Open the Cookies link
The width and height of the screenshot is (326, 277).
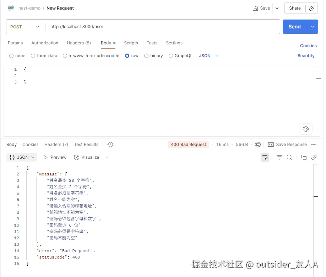pyautogui.click(x=308, y=46)
